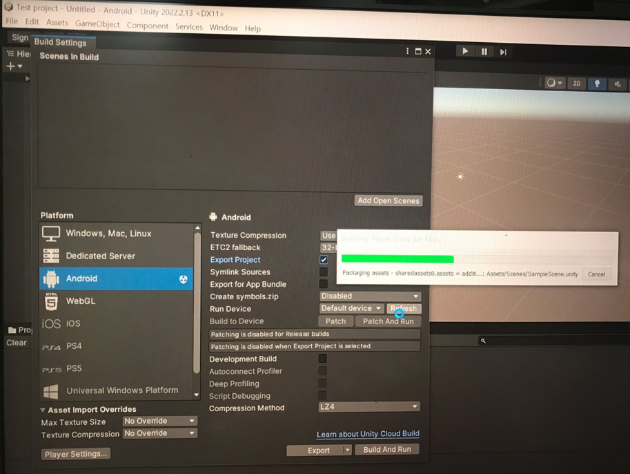Expand the Hierarchy scene arrow
This screenshot has height=474, width=630.
tap(27, 78)
